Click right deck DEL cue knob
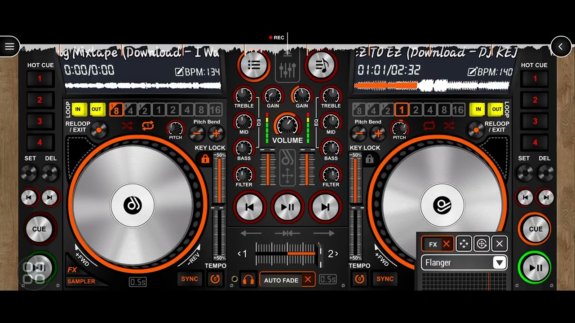The image size is (575, 323). pyautogui.click(x=545, y=173)
